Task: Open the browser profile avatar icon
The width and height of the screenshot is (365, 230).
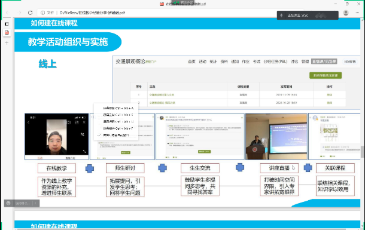Action: (346, 13)
